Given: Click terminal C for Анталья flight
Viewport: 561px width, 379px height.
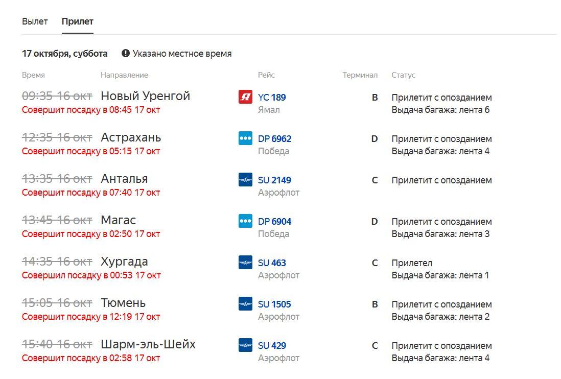Looking at the screenshot, I should (375, 180).
